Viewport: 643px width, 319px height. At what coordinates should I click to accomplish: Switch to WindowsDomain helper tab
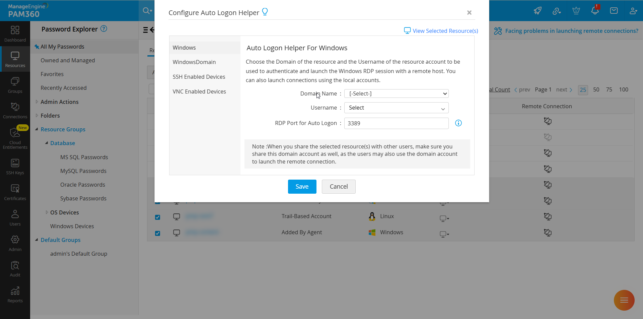pos(194,62)
